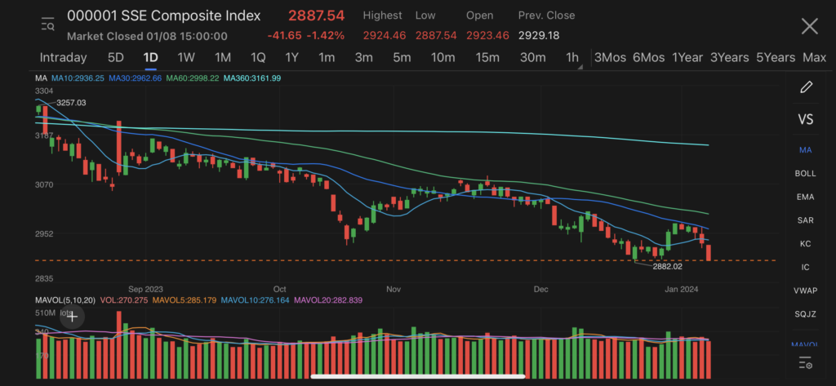Click the MA360:3161.99 legend label
Screen dimensions: 836x386
coord(252,78)
